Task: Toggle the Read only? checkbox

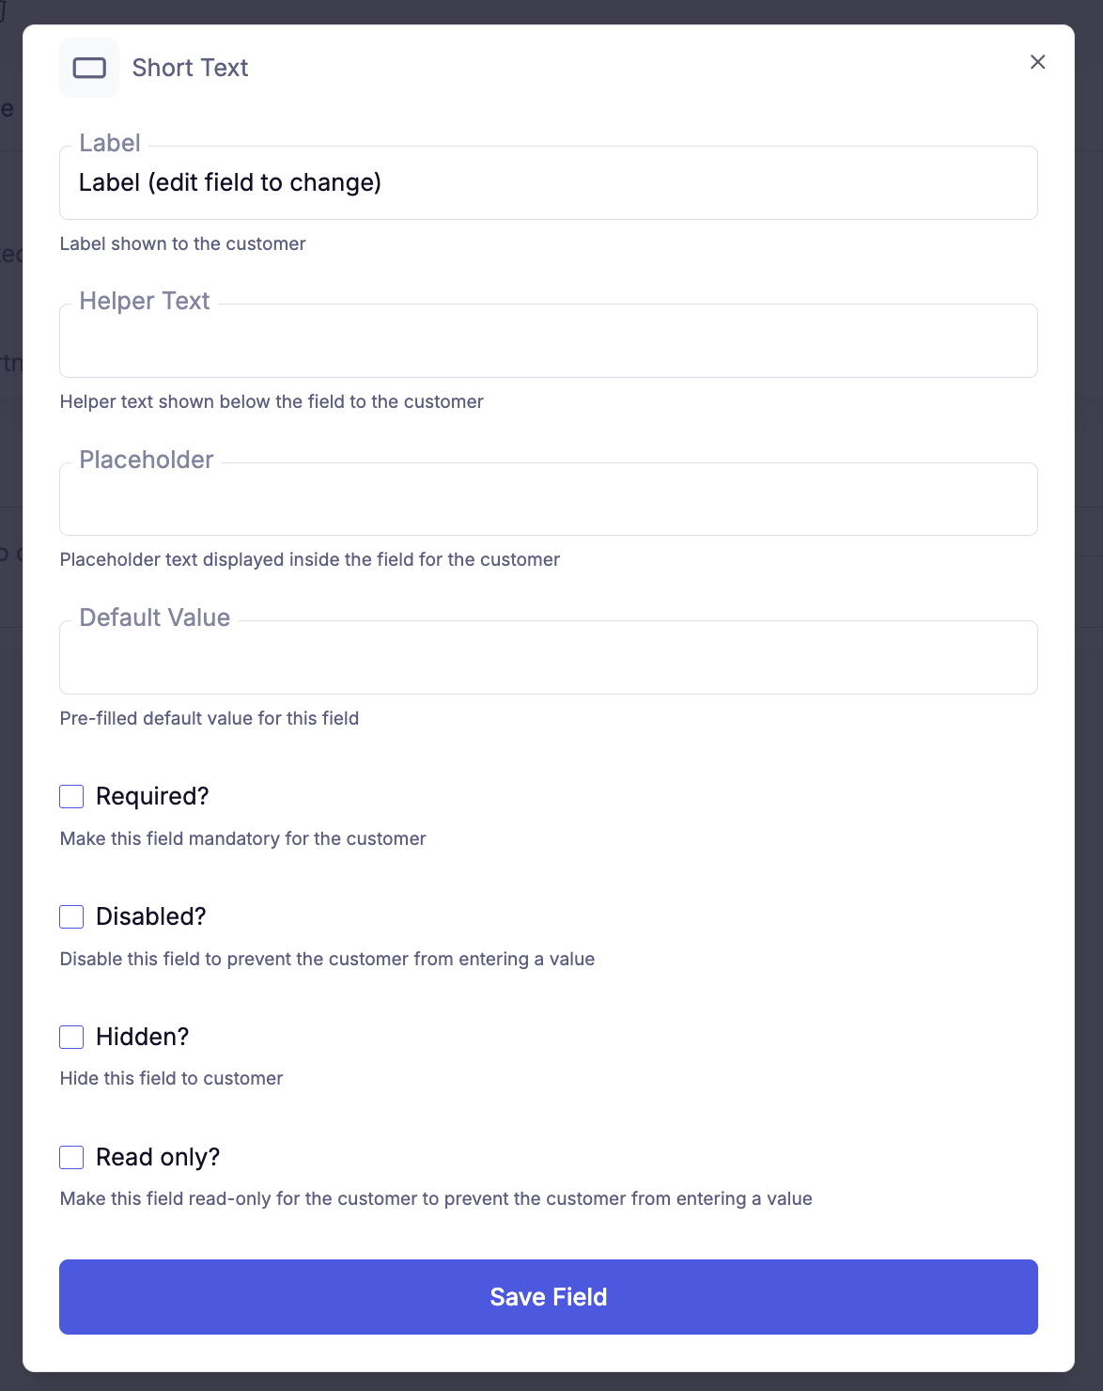Action: point(71,1157)
